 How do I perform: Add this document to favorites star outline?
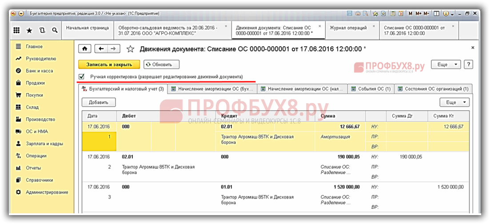[x=130, y=49]
